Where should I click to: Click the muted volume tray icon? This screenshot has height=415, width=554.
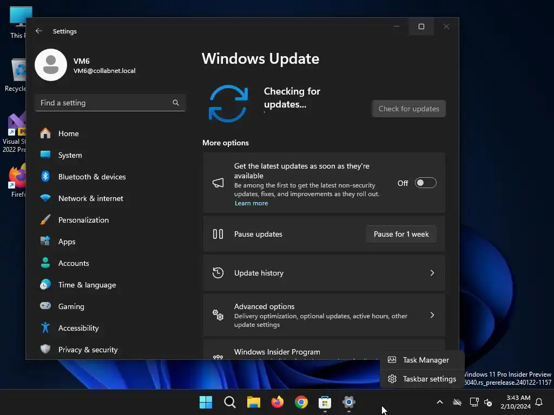(488, 402)
